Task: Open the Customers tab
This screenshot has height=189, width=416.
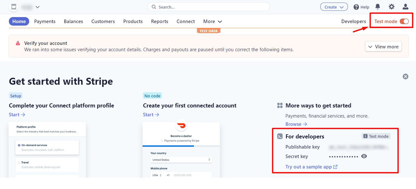Action: (103, 21)
